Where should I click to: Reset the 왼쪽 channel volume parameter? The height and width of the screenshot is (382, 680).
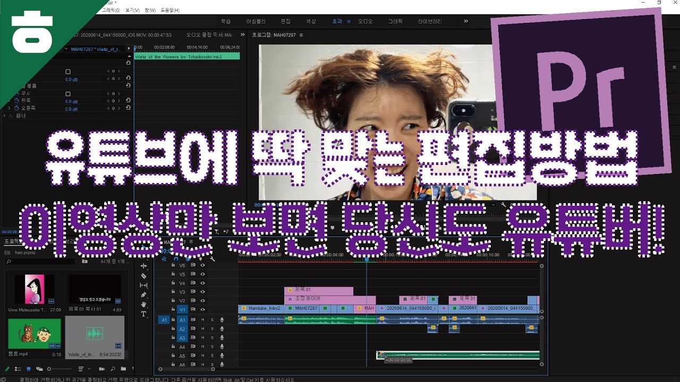128,100
